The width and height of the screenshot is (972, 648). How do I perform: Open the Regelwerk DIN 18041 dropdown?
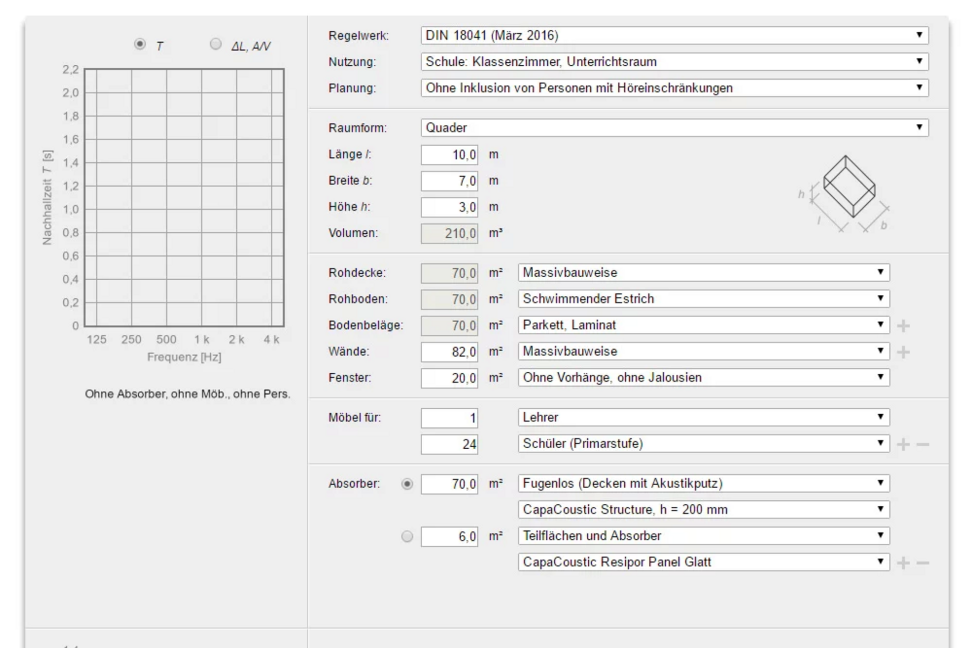pyautogui.click(x=674, y=35)
